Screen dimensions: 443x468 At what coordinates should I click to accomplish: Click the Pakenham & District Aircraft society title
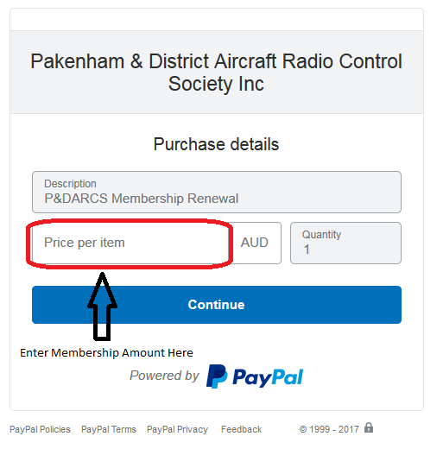click(216, 73)
